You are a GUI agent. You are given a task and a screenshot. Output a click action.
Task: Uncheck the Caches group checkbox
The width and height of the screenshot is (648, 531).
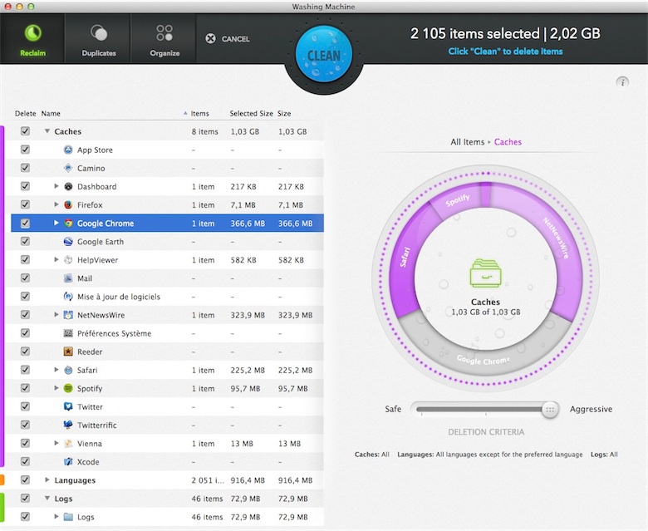point(25,131)
